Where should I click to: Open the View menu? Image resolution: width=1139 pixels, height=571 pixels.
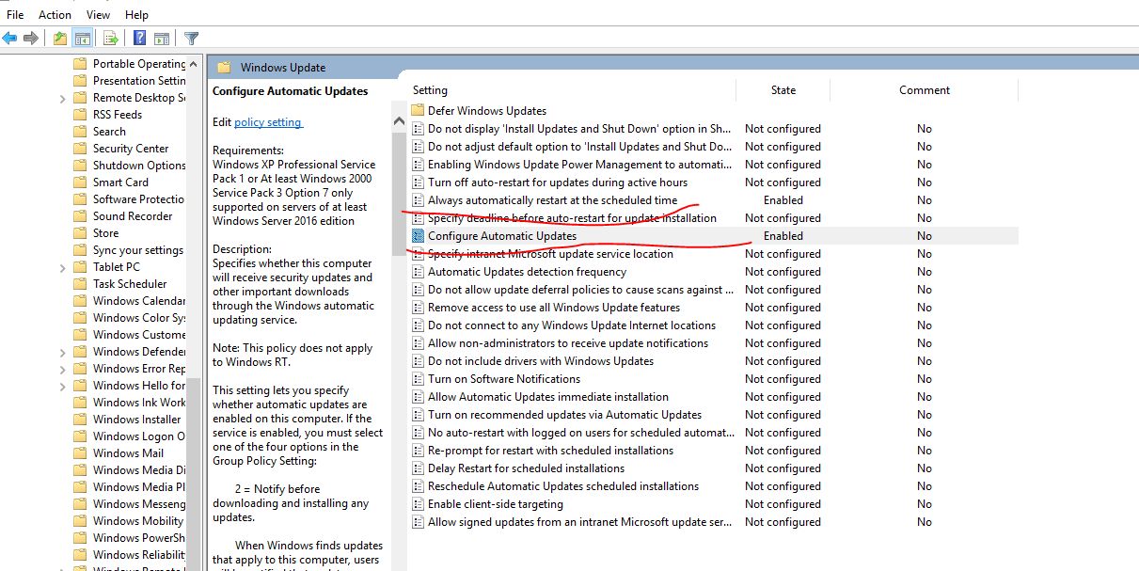[x=98, y=14]
